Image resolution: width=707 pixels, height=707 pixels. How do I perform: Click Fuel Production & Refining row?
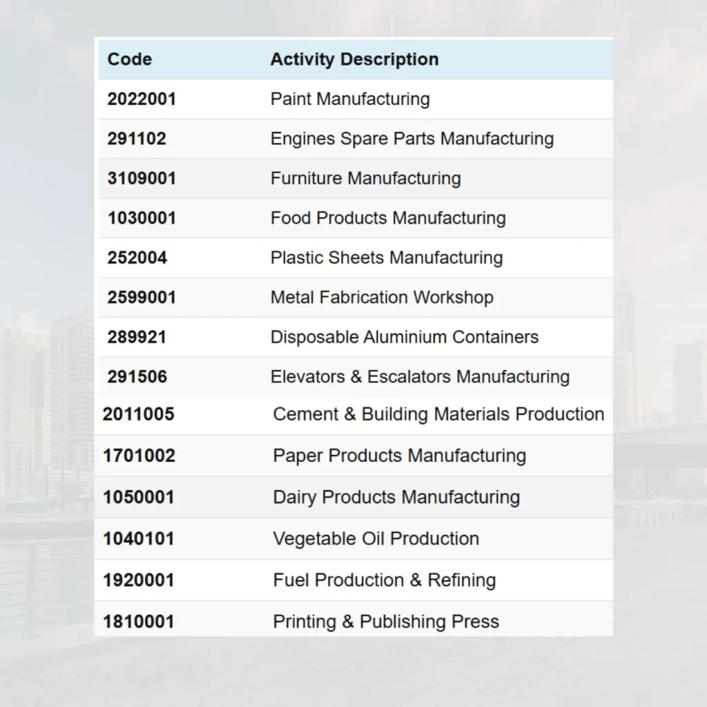tap(384, 580)
